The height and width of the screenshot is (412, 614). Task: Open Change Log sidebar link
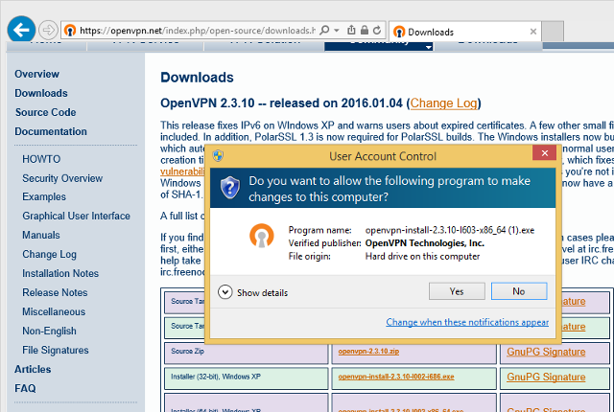click(x=49, y=255)
